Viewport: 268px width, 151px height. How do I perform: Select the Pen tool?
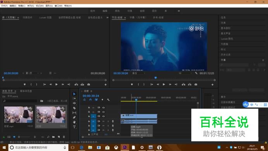coord(74,117)
